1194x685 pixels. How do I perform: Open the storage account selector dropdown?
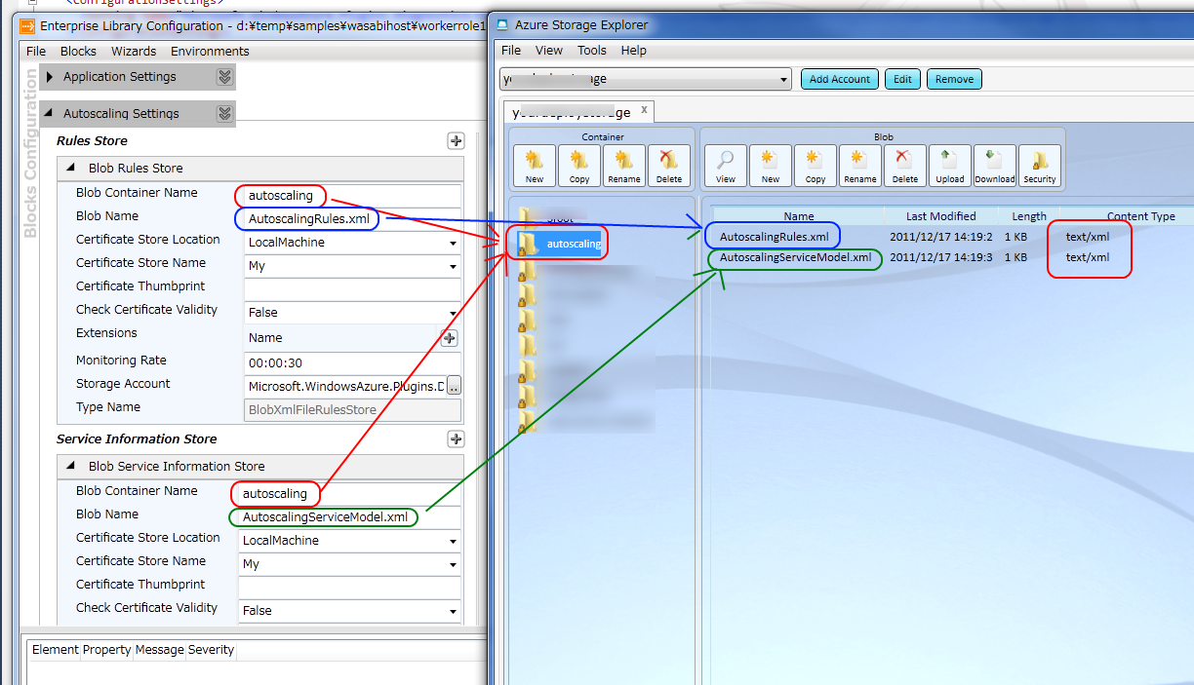point(784,79)
